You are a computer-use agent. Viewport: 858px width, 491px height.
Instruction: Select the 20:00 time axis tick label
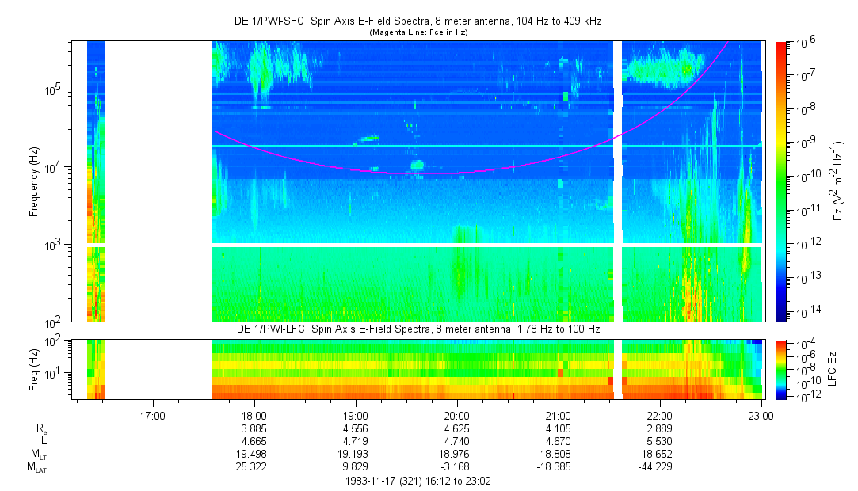point(456,414)
